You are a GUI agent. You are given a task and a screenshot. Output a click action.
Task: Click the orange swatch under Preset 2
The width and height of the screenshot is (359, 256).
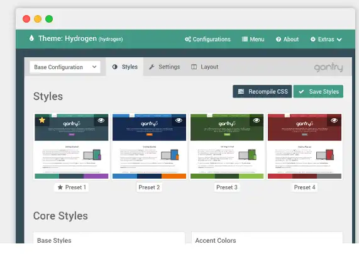pos(174,176)
